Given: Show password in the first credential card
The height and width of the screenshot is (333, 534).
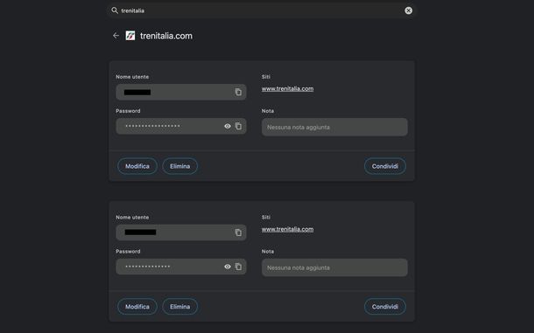Looking at the screenshot, I should tap(228, 126).
